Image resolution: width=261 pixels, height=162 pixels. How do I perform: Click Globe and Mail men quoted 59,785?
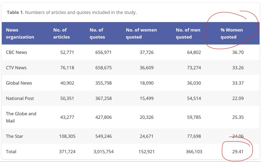tap(194, 117)
